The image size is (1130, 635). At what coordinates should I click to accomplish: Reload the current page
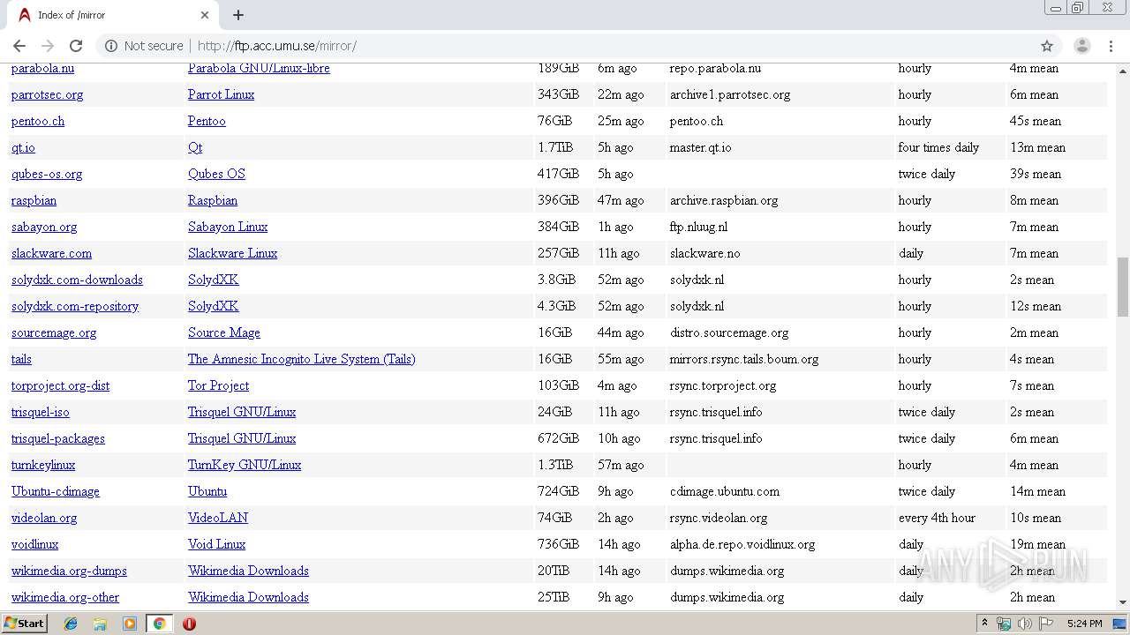(x=76, y=46)
